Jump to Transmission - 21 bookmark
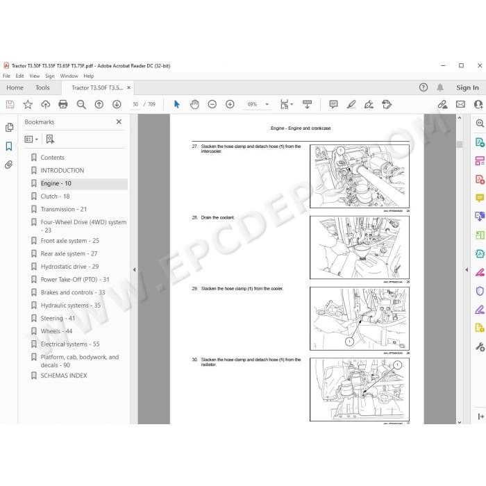This screenshot has width=486, height=486. click(x=64, y=210)
